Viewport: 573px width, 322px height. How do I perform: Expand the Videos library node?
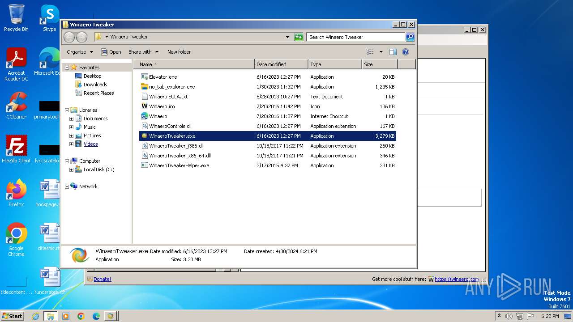(71, 144)
